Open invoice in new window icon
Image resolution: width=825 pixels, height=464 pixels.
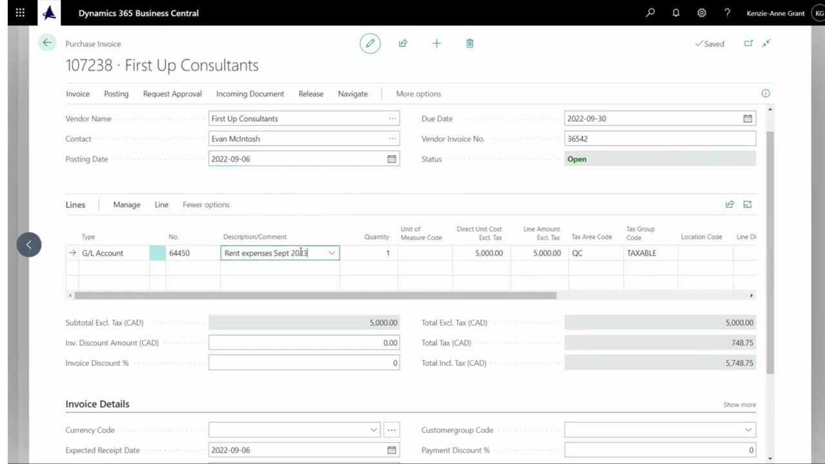(x=748, y=43)
